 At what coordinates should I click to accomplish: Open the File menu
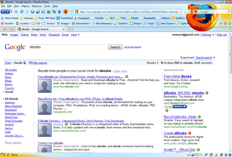tap(3, 6)
